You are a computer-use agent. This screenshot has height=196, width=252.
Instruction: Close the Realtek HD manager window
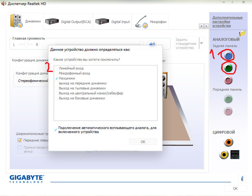pos(244,2)
